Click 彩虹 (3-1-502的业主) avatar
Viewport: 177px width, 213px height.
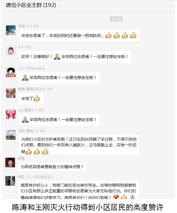pyautogui.click(x=10, y=181)
